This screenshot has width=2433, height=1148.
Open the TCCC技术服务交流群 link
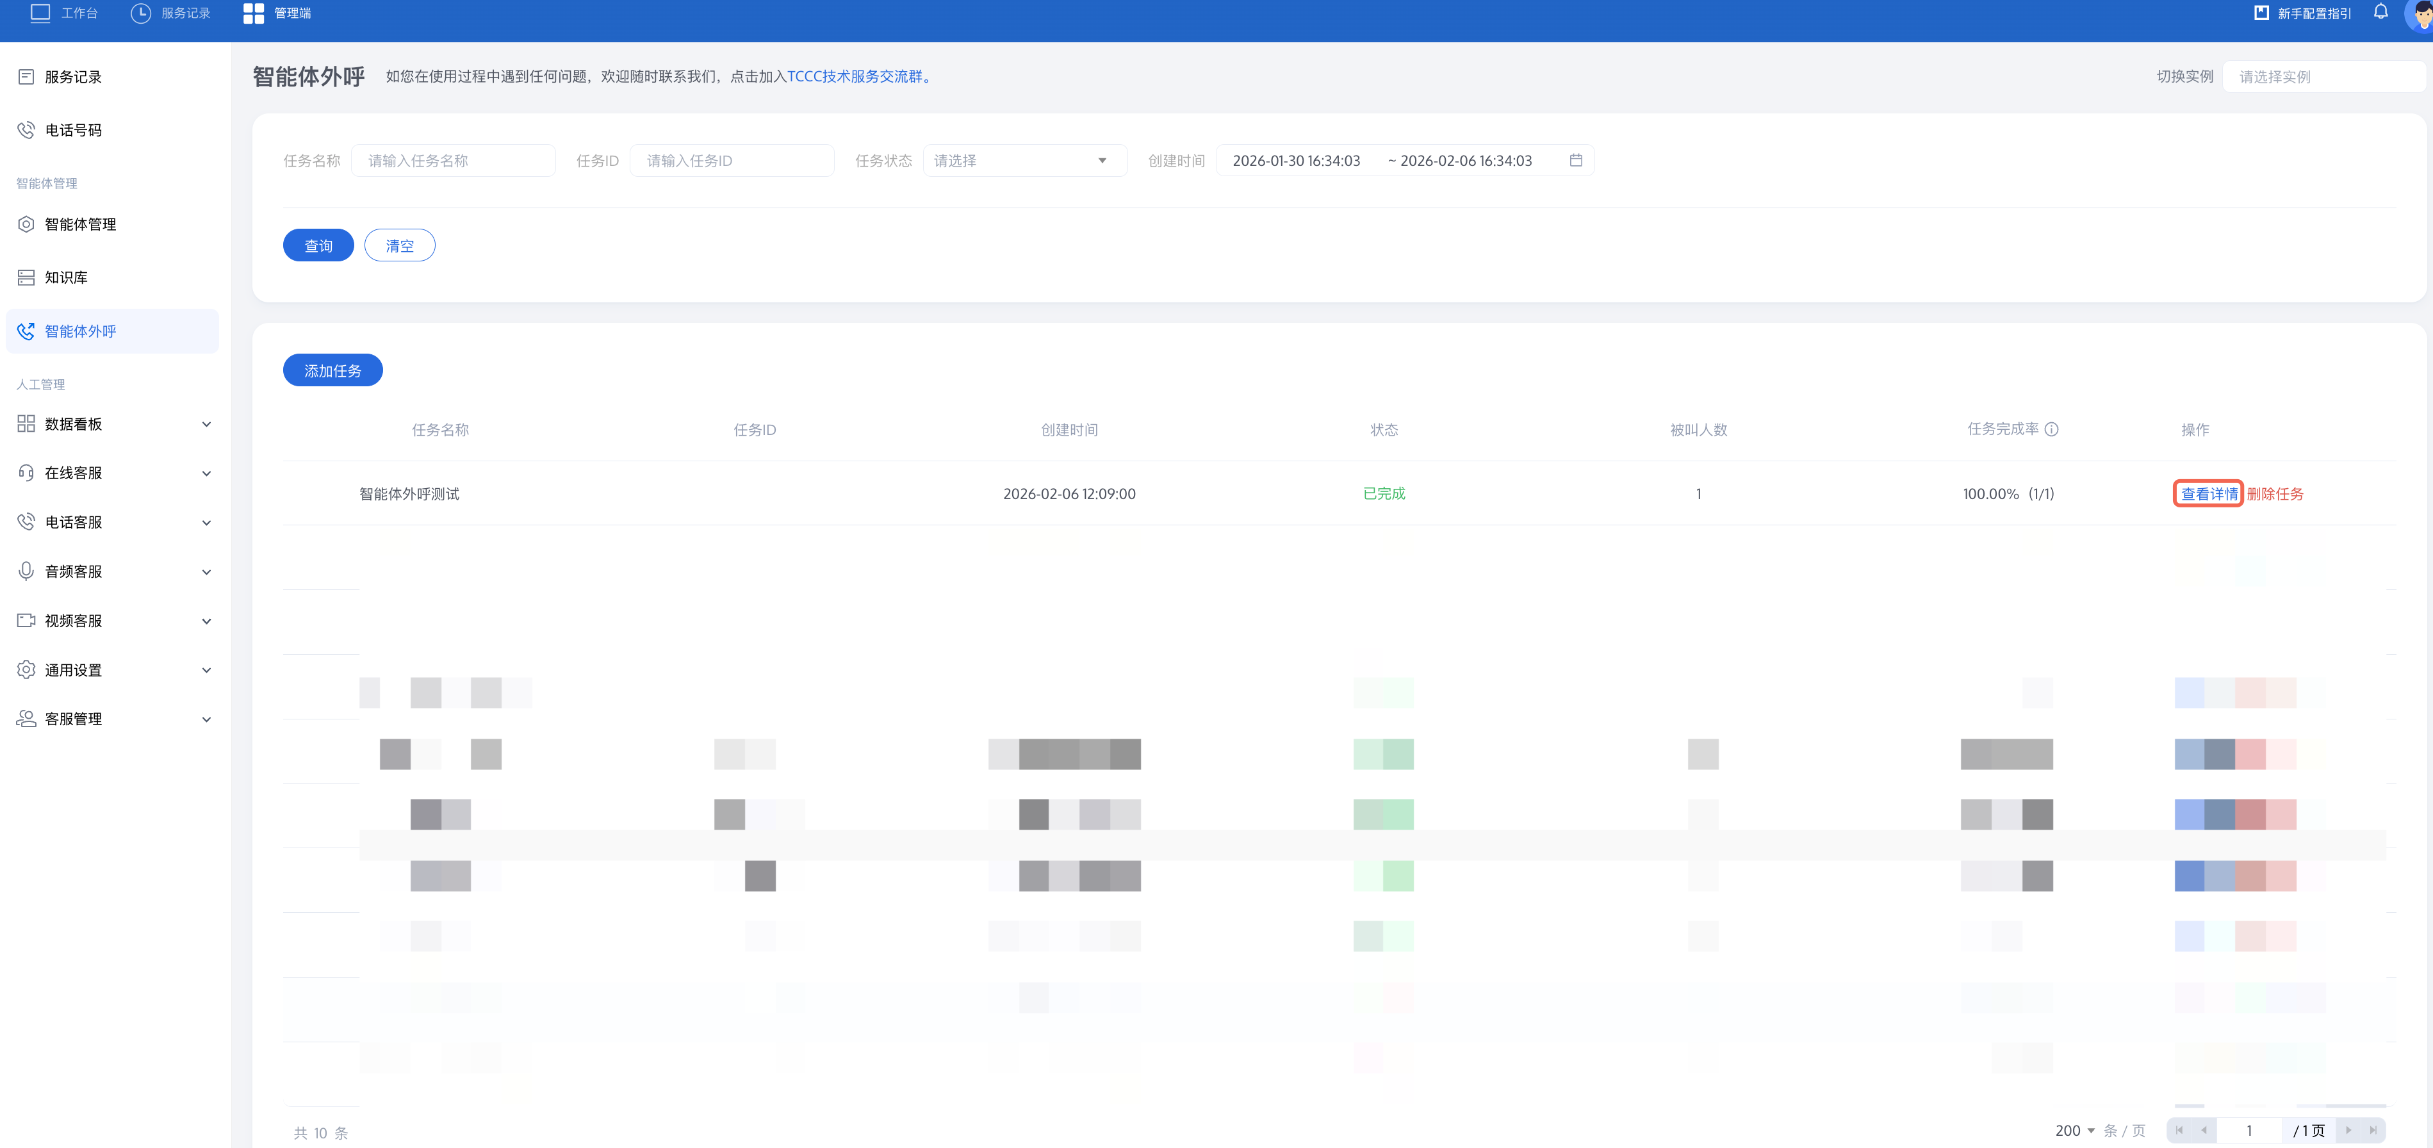[855, 76]
